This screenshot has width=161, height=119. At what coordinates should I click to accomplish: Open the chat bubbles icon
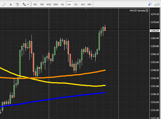point(157,4)
